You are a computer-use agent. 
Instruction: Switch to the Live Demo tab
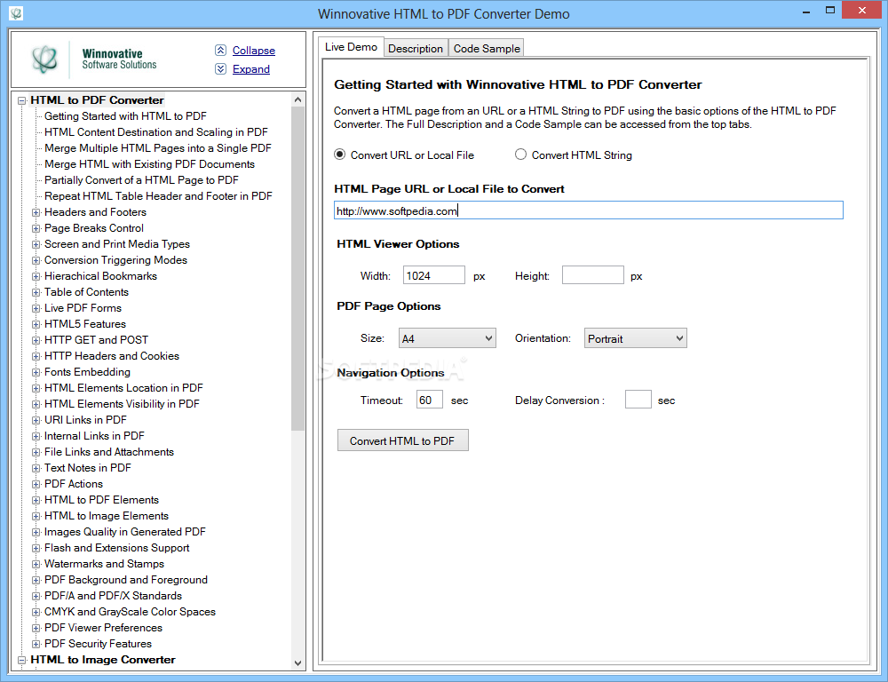(x=351, y=47)
